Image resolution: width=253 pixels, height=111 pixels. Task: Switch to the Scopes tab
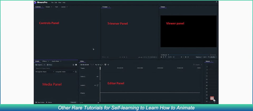pyautogui.click(x=48, y=7)
